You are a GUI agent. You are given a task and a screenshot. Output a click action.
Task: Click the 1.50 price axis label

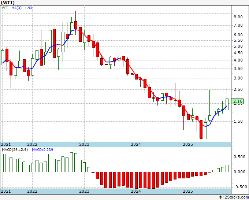[238, 121]
